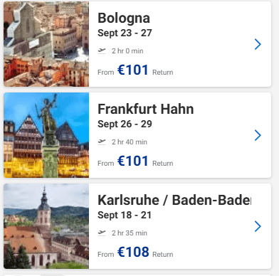Choose the Karlsruhe €108 return price
Image resolution: width=279 pixels, height=276 pixels.
click(133, 252)
